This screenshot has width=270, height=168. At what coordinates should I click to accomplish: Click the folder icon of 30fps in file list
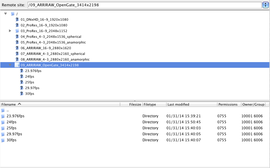pyautogui.click(x=3, y=140)
